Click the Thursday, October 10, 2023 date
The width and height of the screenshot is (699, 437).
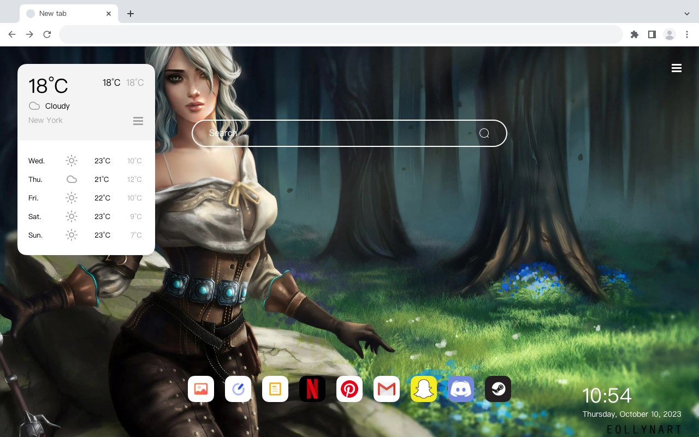(x=632, y=414)
